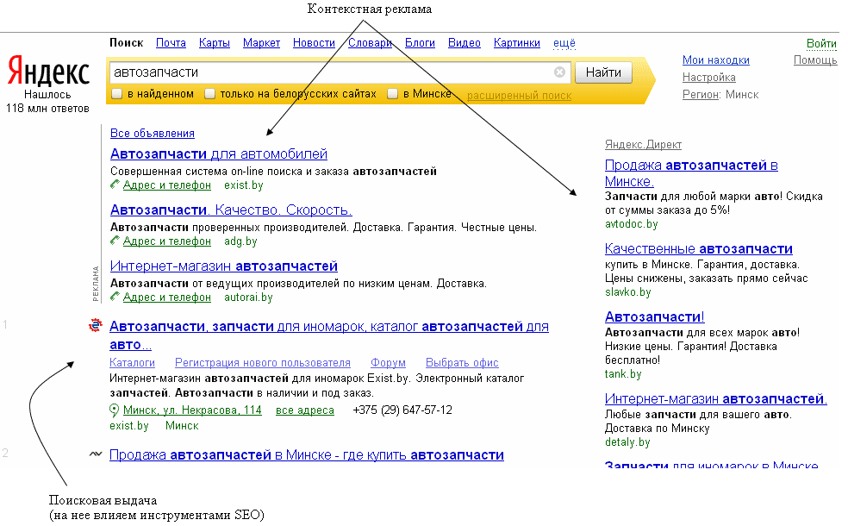Select the Поиск tab
Image resolution: width=848 pixels, height=526 pixels.
pos(127,43)
